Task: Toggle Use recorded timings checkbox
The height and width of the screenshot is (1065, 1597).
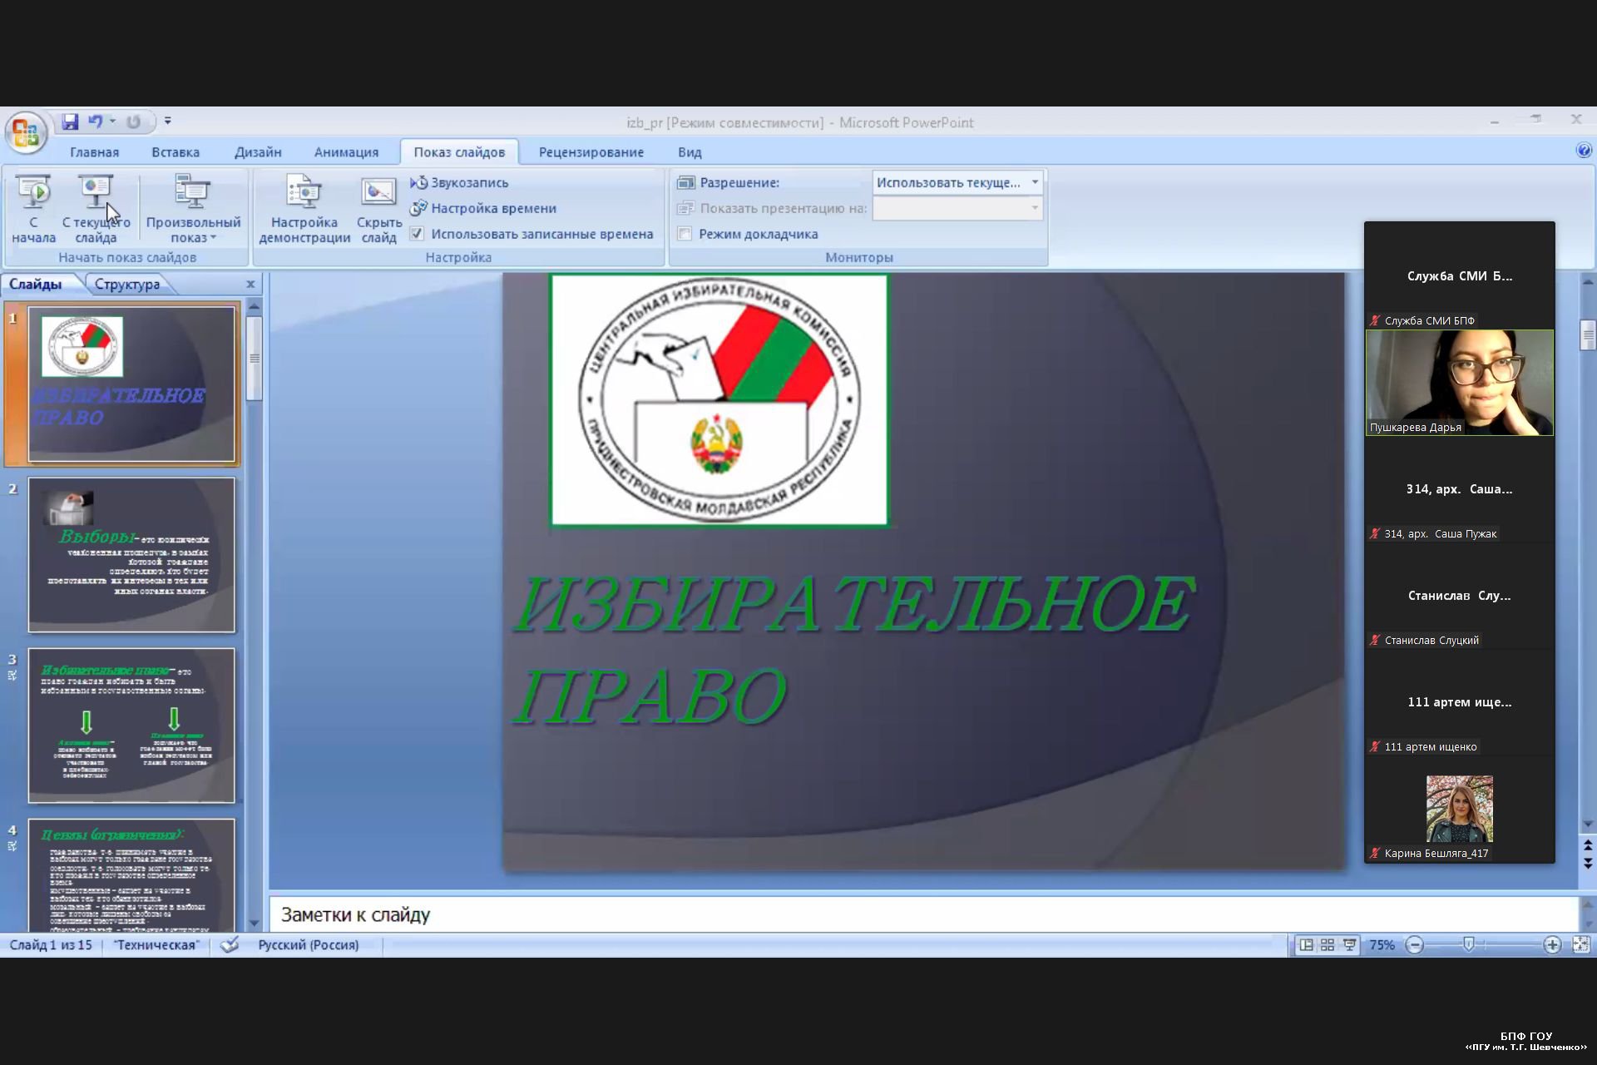Action: pyautogui.click(x=417, y=234)
